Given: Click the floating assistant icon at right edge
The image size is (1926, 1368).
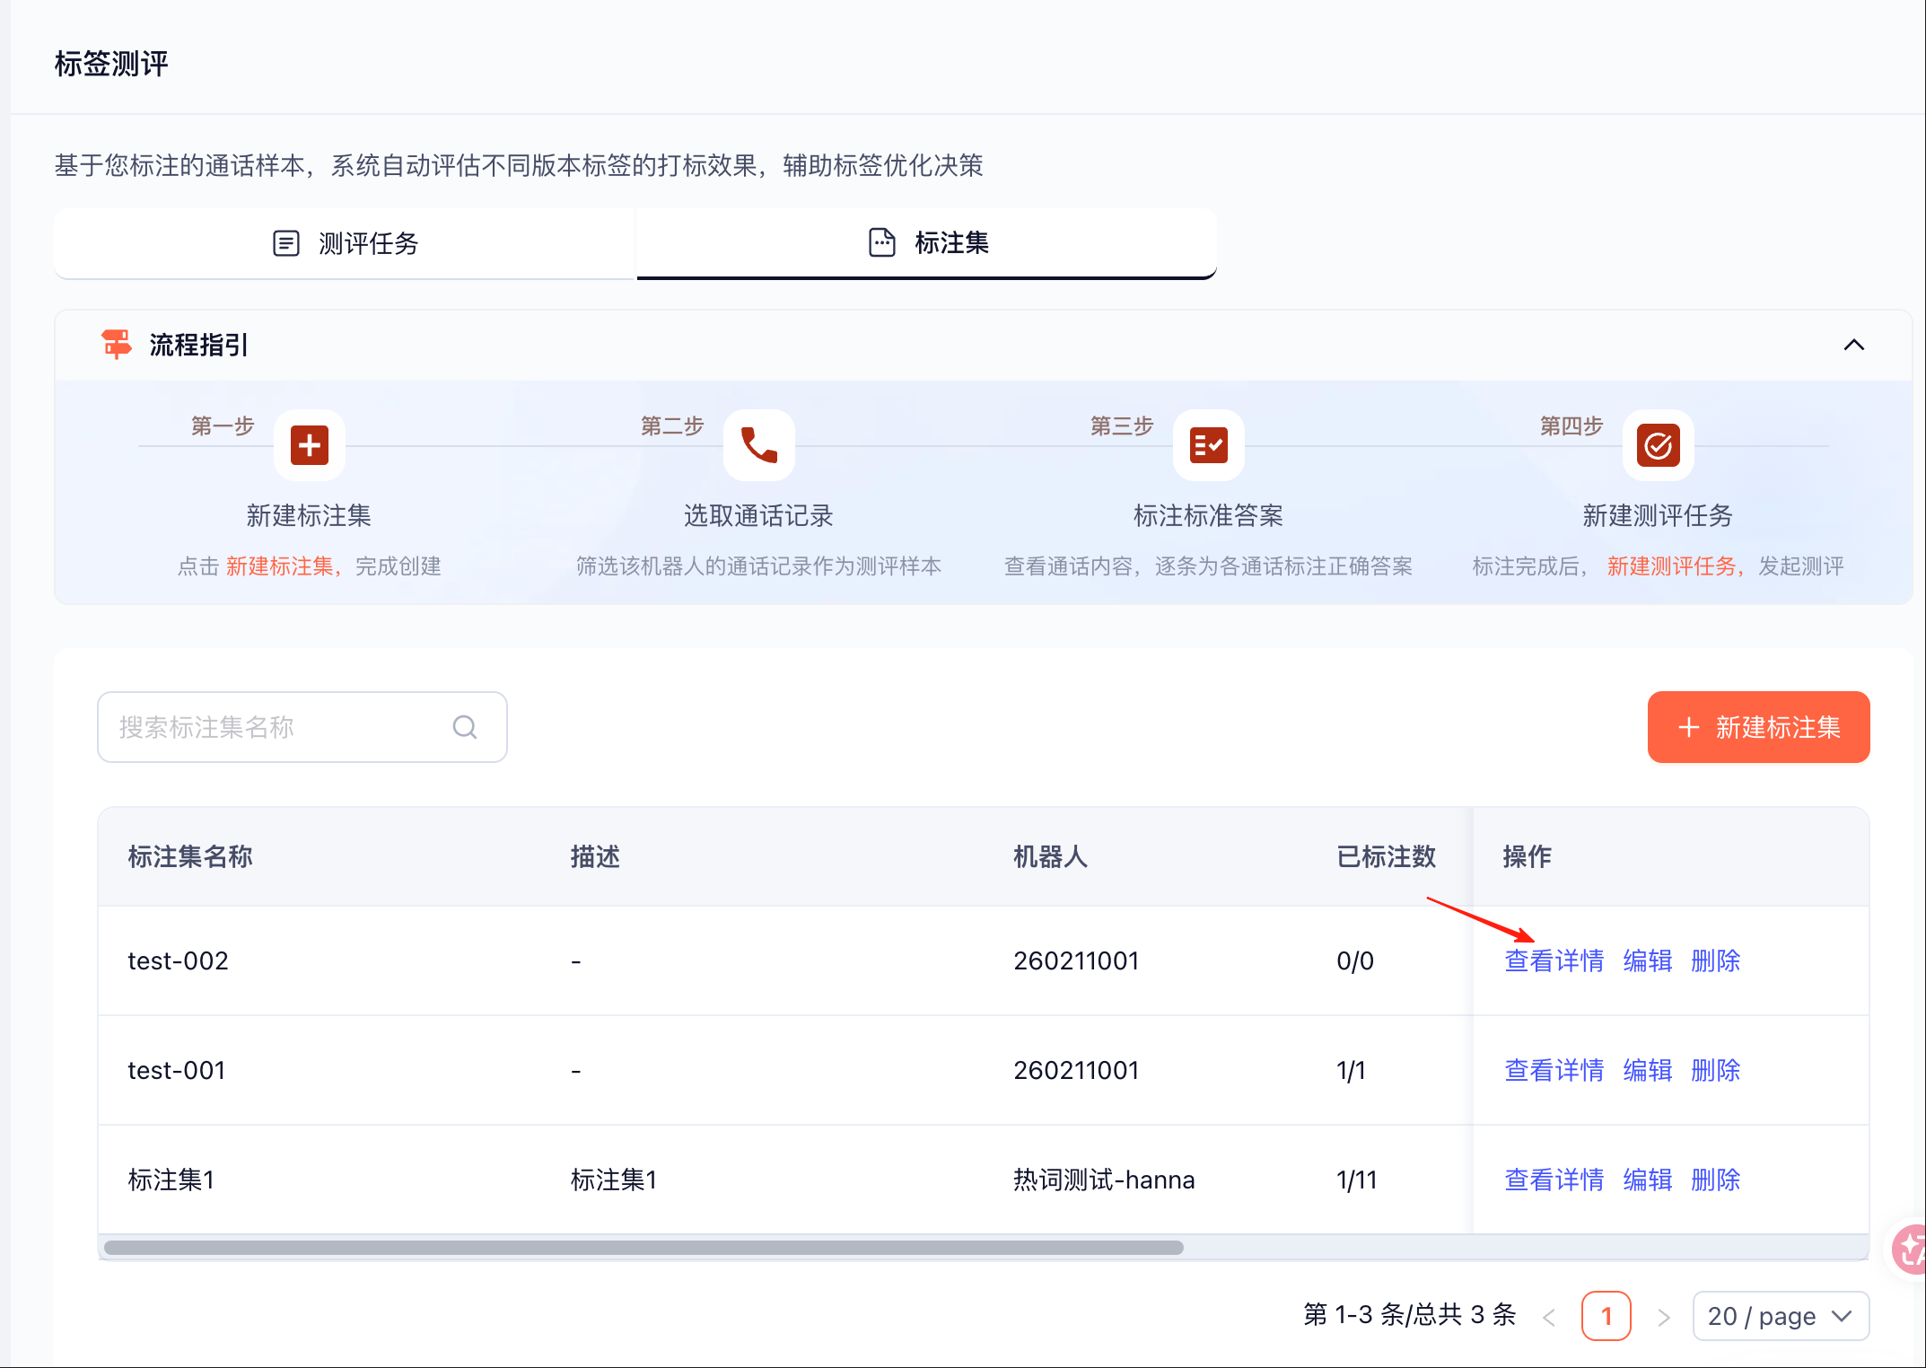Looking at the screenshot, I should click(x=1910, y=1248).
